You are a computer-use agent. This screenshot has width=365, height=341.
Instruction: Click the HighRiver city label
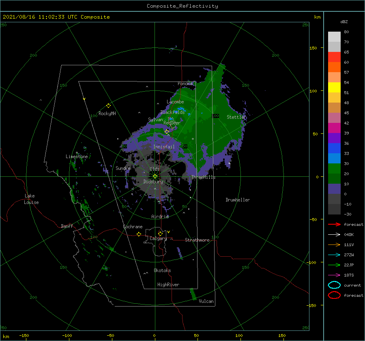coord(168,285)
